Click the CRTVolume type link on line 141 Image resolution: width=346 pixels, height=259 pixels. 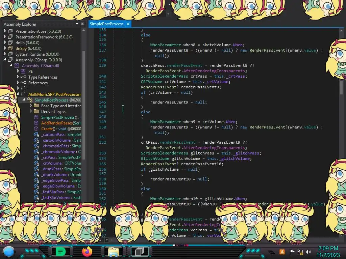point(152,82)
